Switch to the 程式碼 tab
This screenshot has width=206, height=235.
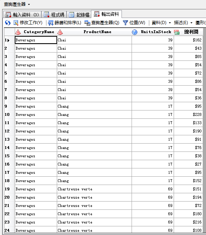coord(54,15)
